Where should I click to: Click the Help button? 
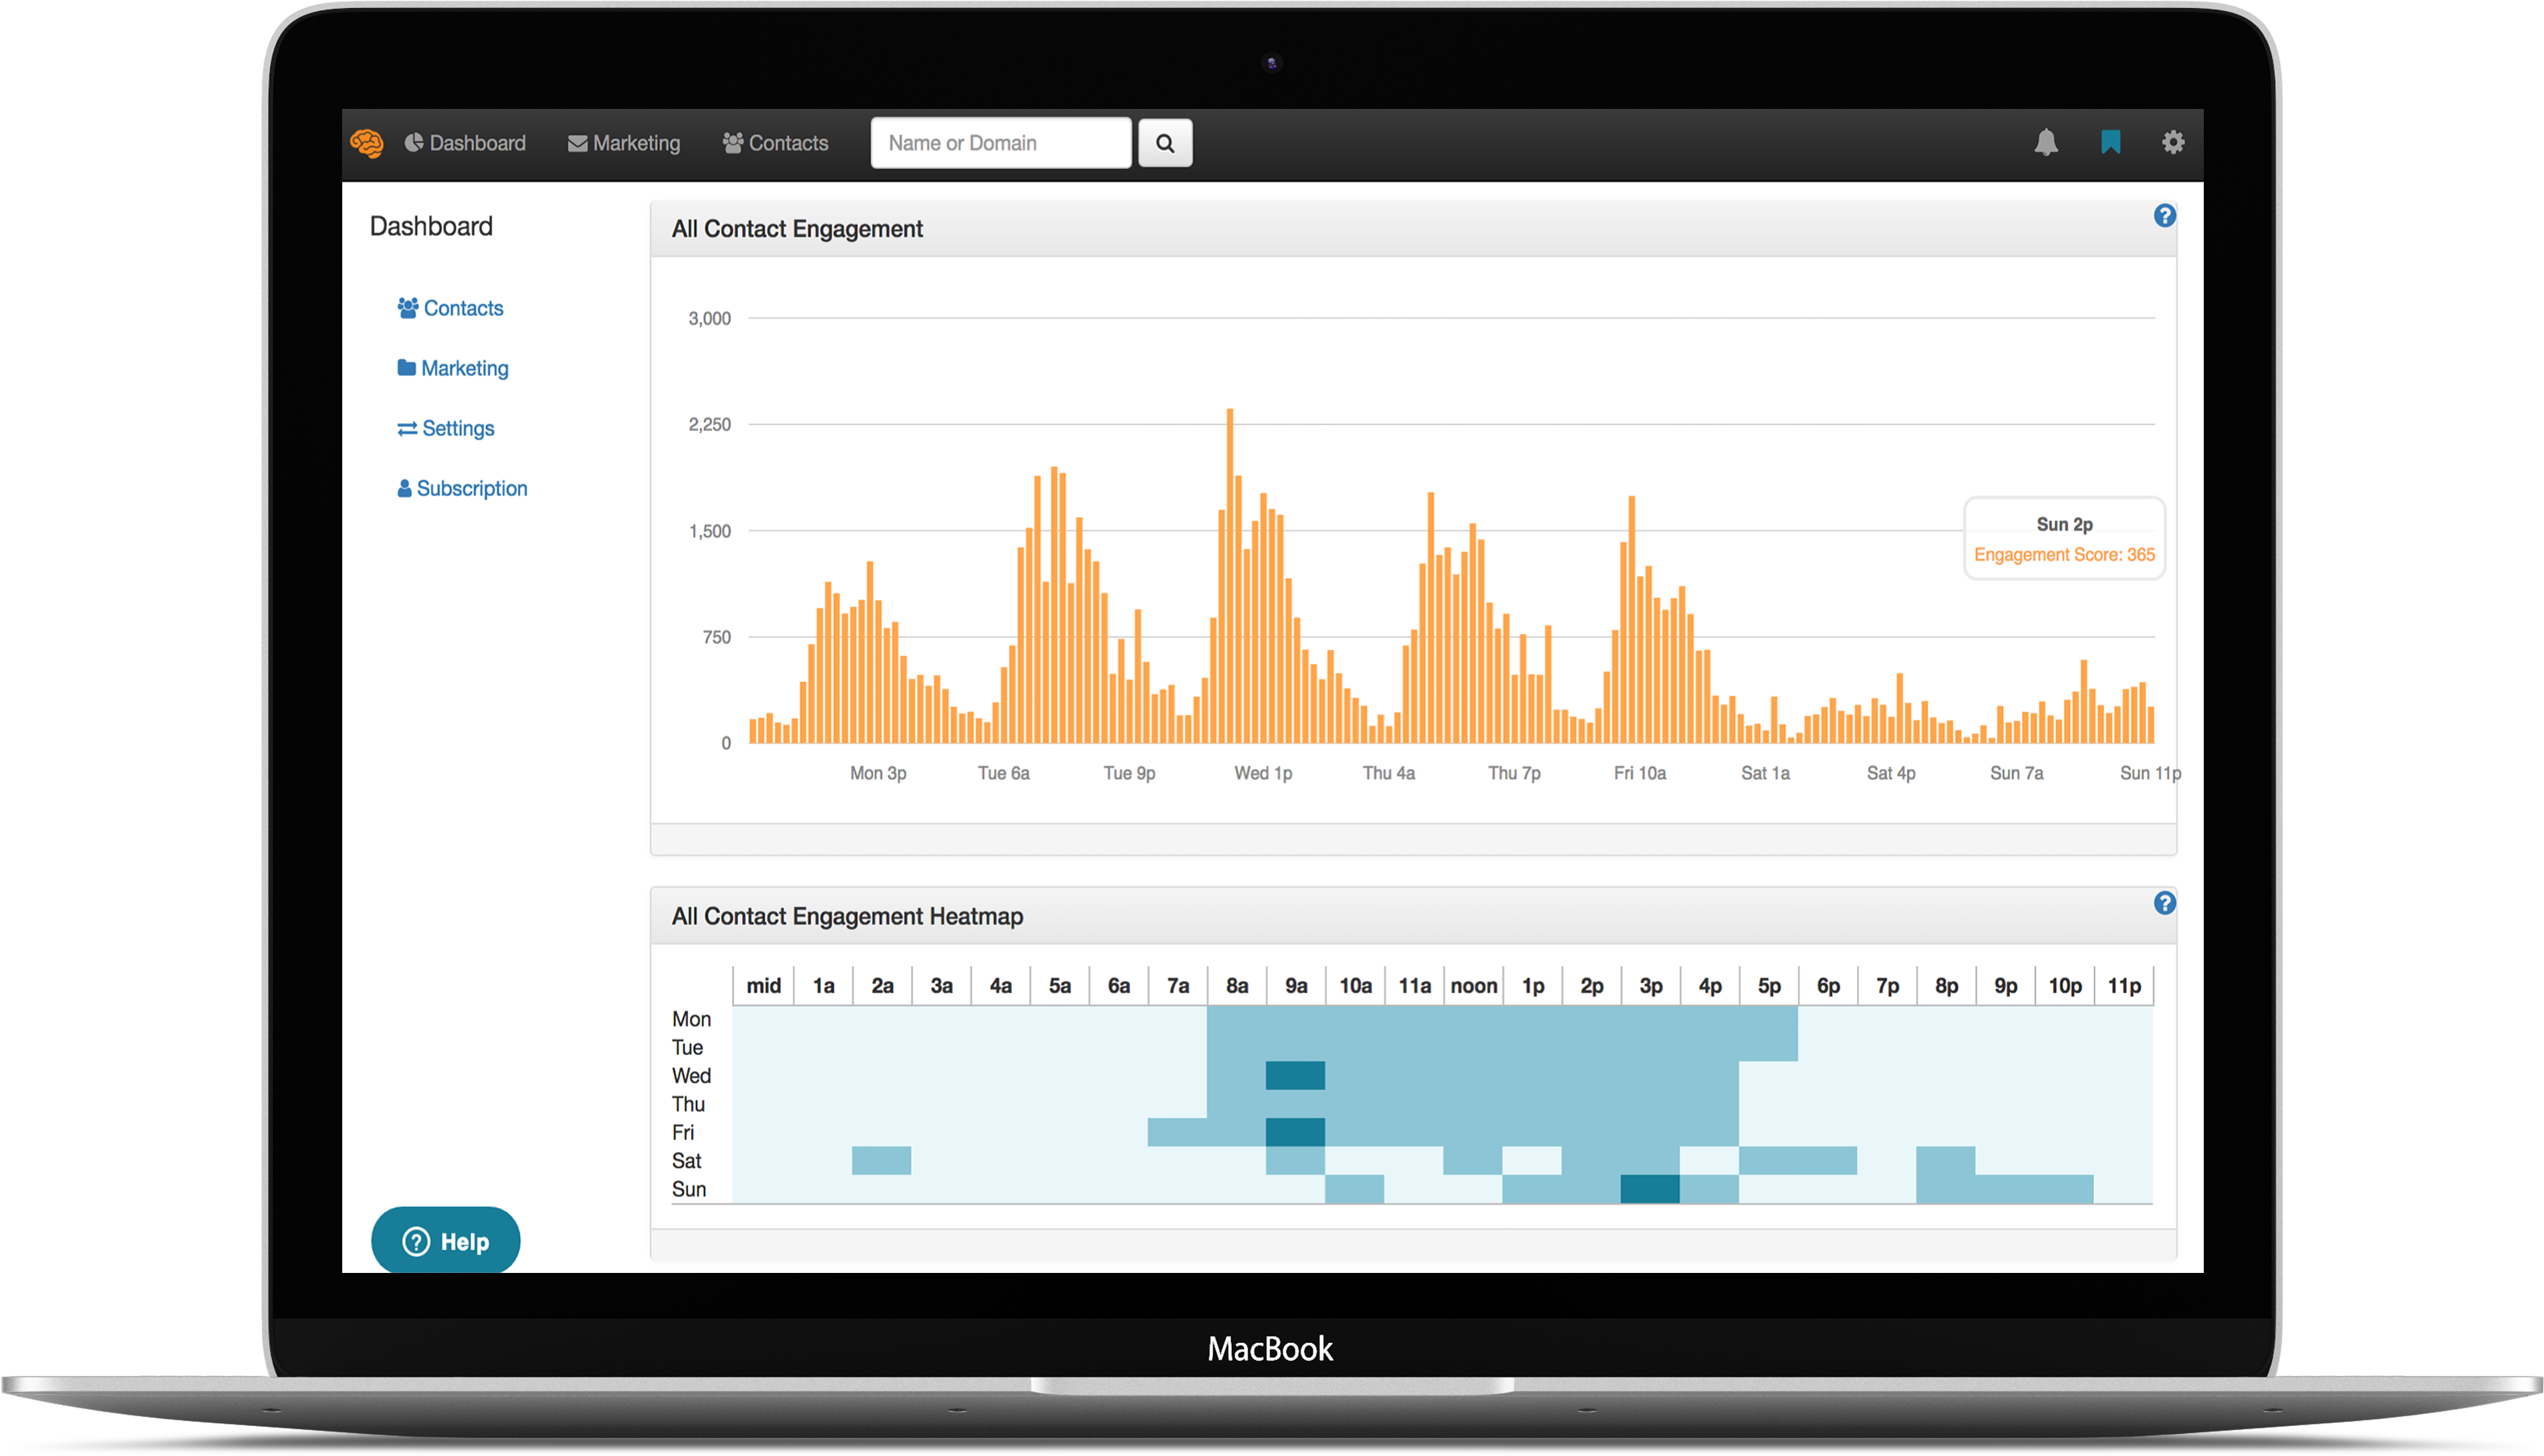pos(446,1241)
